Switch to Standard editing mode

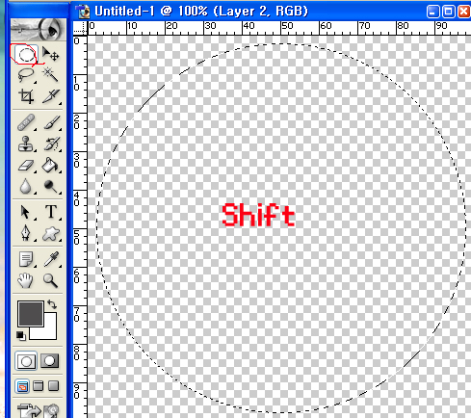click(x=26, y=361)
